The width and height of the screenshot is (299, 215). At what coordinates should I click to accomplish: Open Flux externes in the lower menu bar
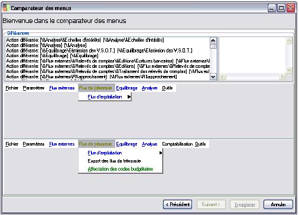[62, 144]
